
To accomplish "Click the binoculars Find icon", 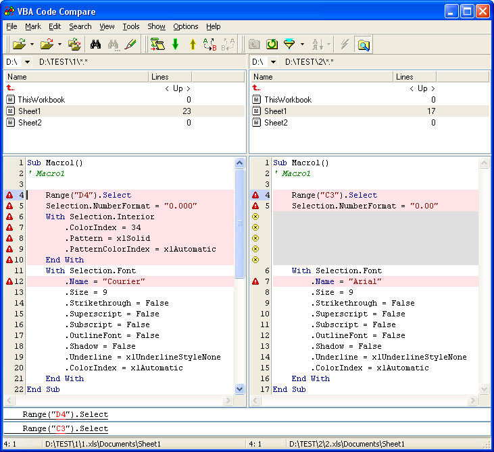I will tap(95, 45).
